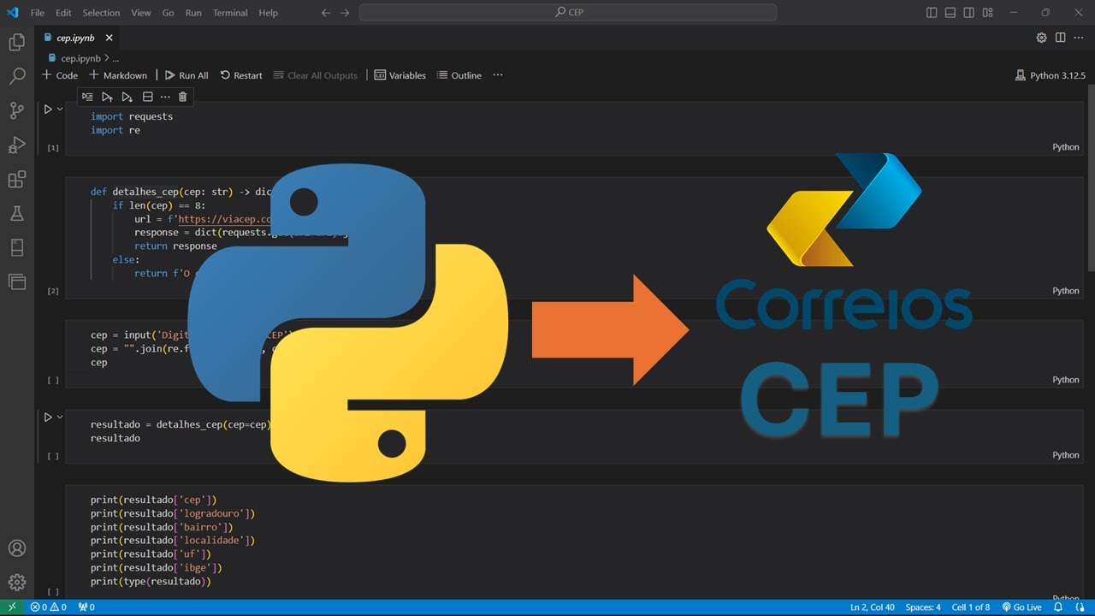Screen dimensions: 1095x616
Task: Change Python language label of input cell
Action: 1066,380
